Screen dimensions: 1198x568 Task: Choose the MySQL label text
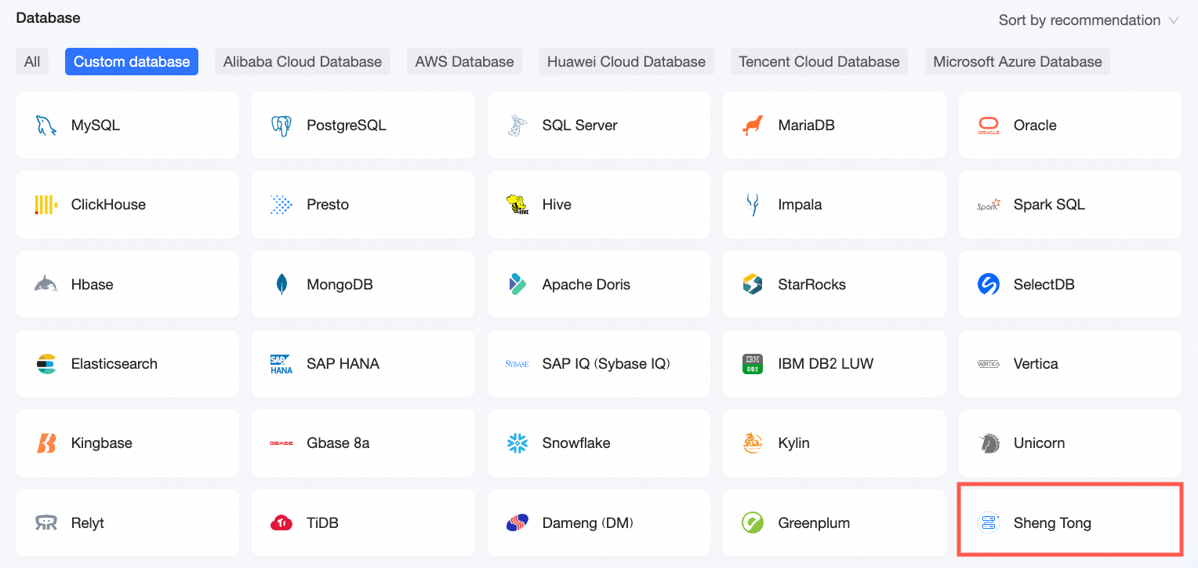pyautogui.click(x=96, y=126)
